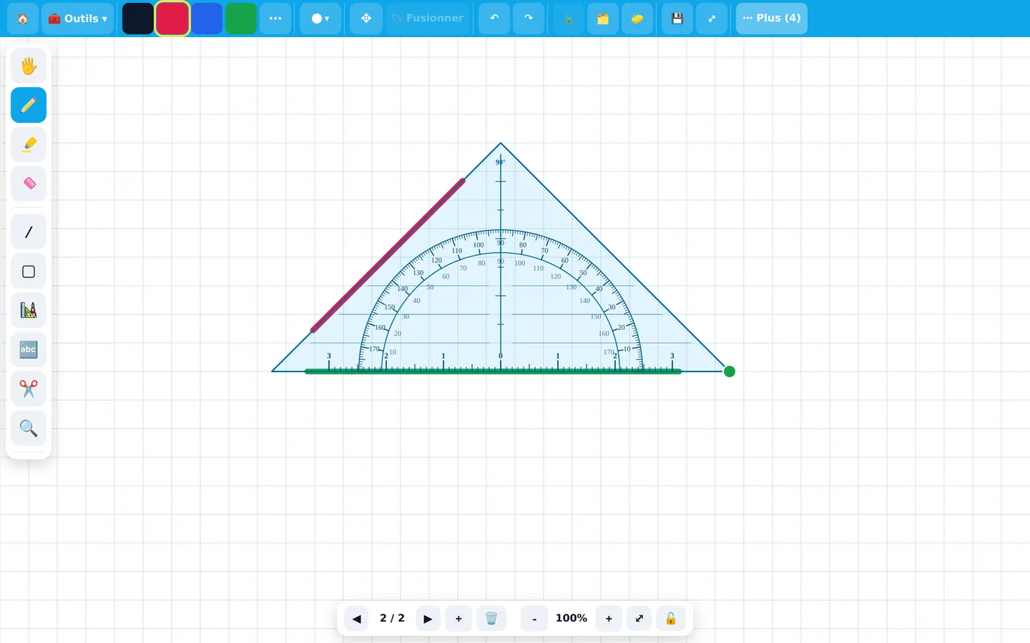The width and height of the screenshot is (1030, 643).
Task: Add a new page
Action: coord(458,619)
